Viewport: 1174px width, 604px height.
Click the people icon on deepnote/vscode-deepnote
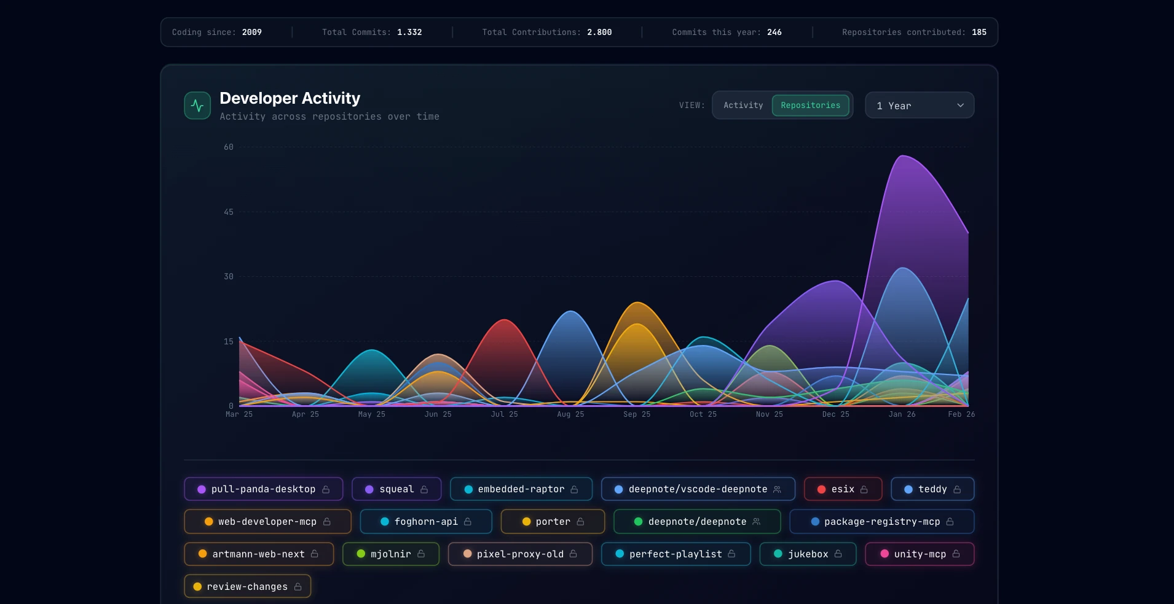777,489
